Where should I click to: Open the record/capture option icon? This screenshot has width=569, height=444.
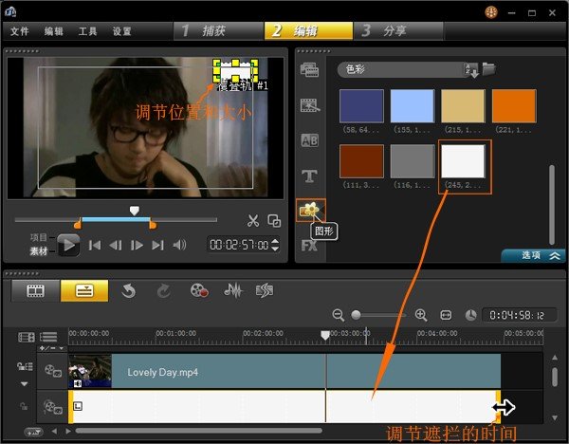tap(198, 290)
